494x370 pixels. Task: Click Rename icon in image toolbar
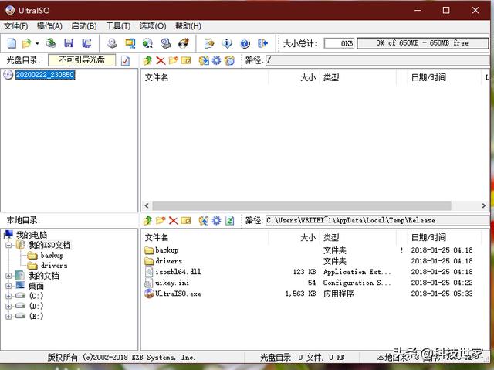[x=186, y=60]
